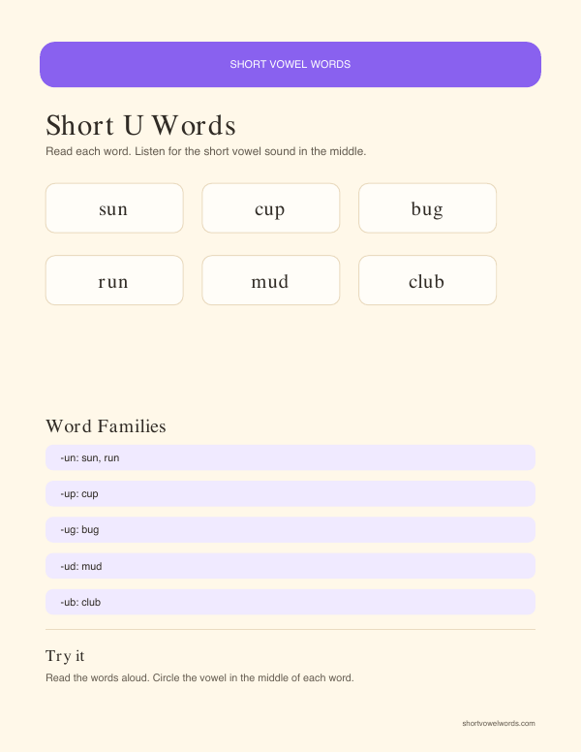Select the 'sun' word card

tap(114, 208)
